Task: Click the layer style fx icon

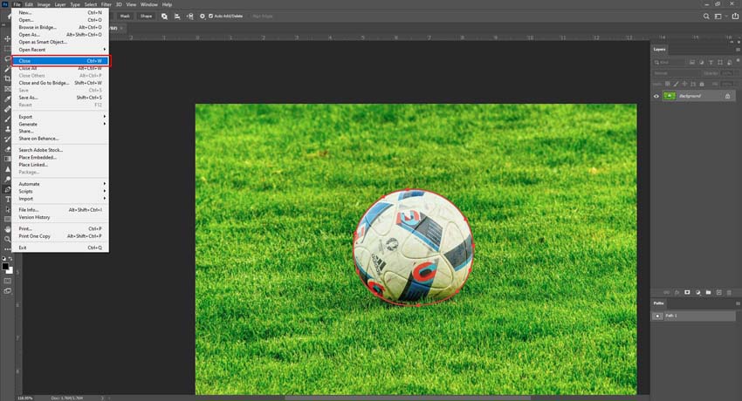Action: pos(677,292)
